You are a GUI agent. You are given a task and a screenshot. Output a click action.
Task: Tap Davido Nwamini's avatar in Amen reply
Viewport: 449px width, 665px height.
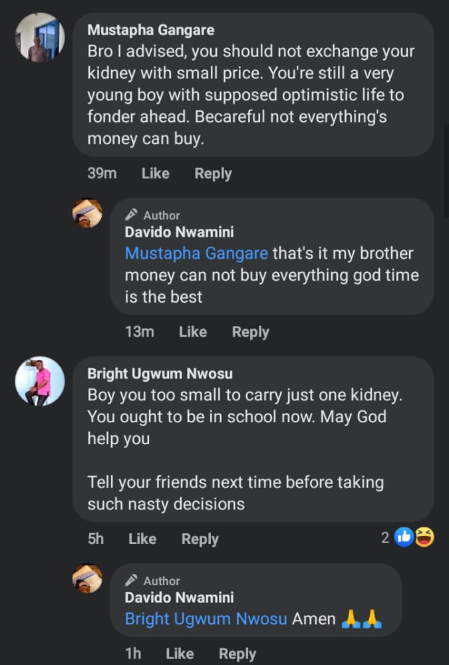87,579
